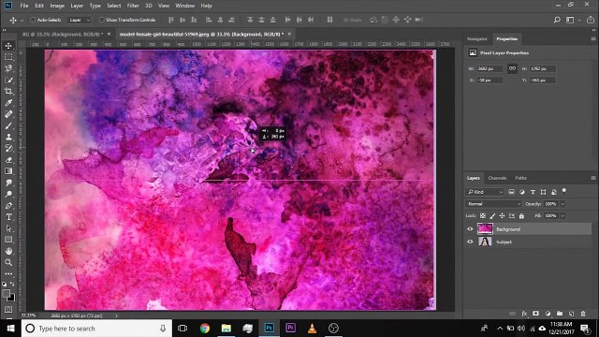Select the Lasso tool
Image resolution: width=599 pixels, height=337 pixels.
click(8, 68)
